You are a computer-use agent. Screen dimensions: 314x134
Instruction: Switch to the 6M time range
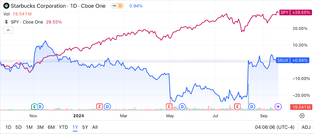51,127
